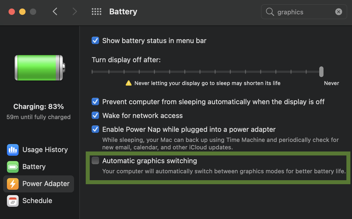Select the Battery sidebar item
This screenshot has height=219, width=352.
(34, 167)
